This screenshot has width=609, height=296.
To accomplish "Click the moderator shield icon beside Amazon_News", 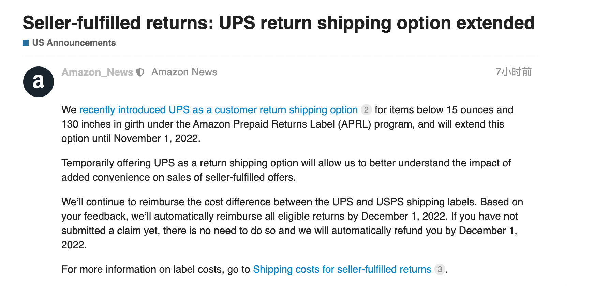I will 140,72.
